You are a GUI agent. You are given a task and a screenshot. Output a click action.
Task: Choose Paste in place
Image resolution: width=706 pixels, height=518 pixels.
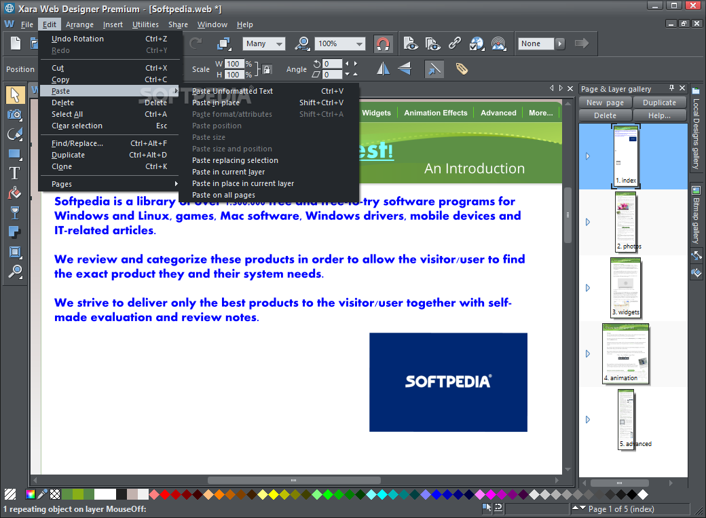pos(269,103)
